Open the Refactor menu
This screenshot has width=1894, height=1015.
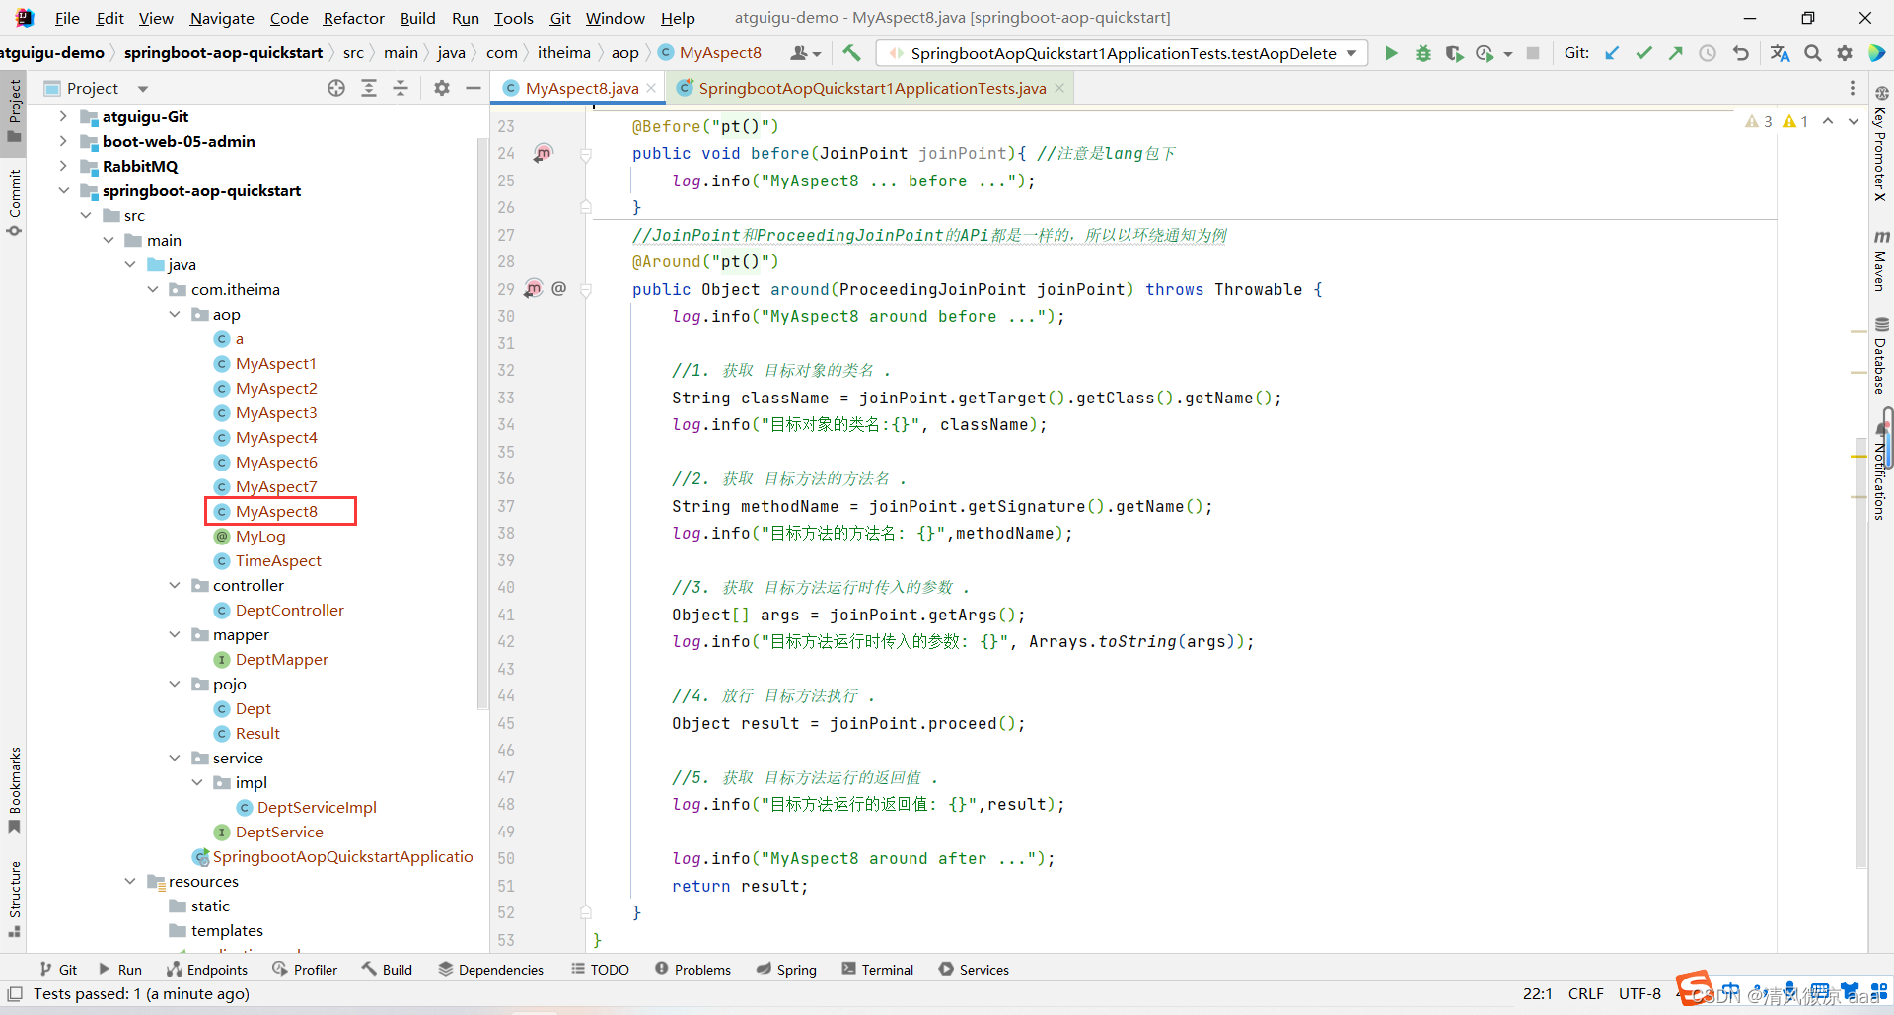point(353,18)
